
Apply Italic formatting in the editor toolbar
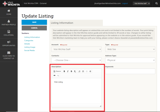click(x=68, y=71)
